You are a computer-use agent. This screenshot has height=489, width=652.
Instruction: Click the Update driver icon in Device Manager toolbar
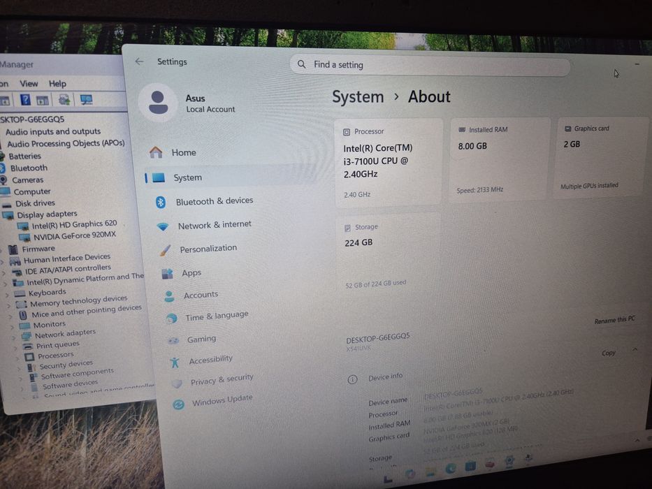(64, 100)
